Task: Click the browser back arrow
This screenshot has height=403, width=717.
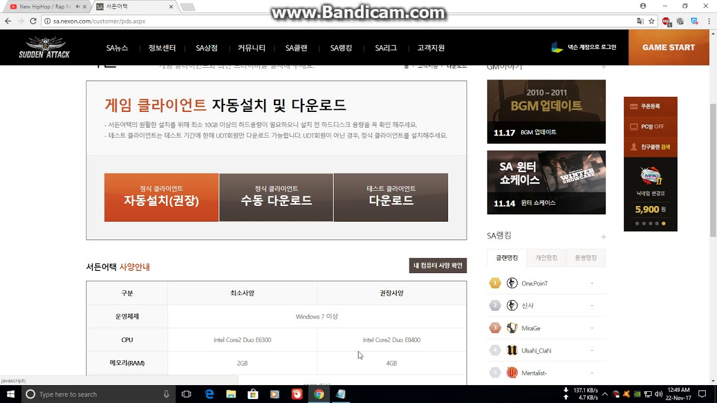Action: [8, 21]
